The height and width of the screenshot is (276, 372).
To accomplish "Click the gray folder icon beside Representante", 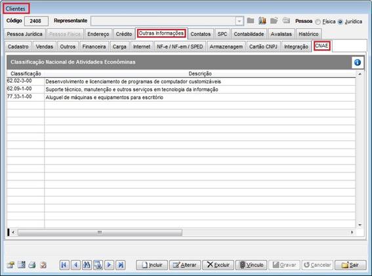I will click(251, 21).
